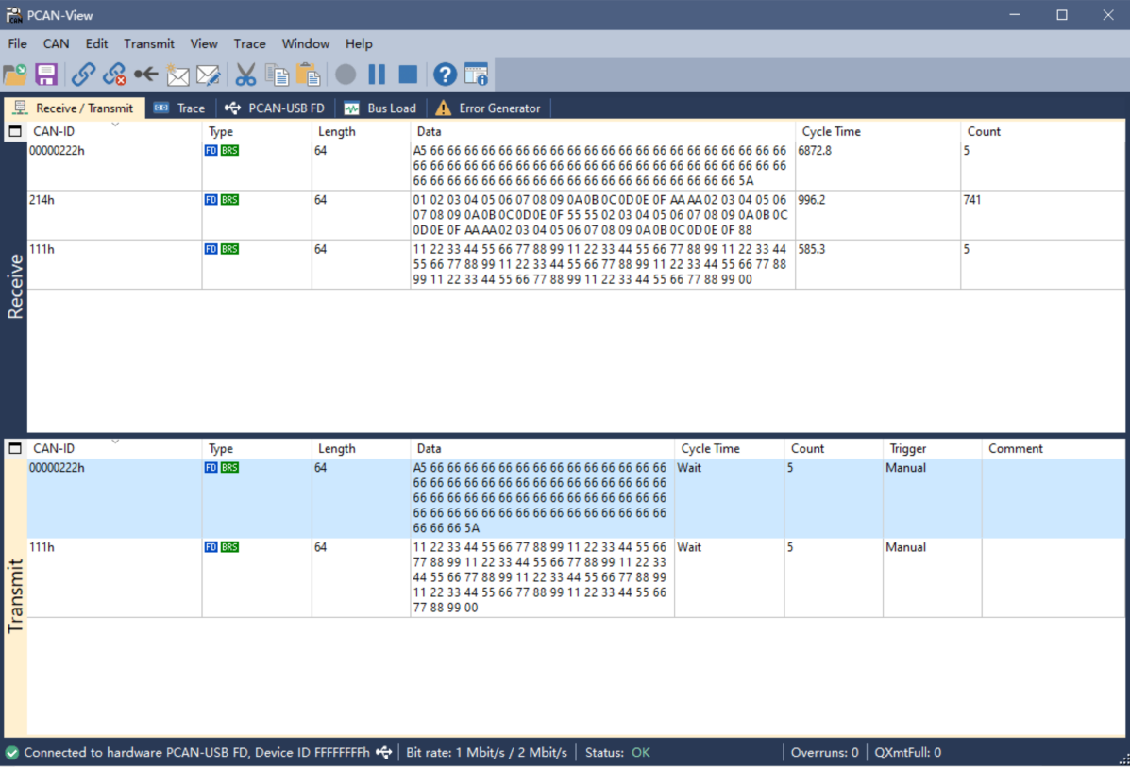Click the Copy toolbar icon

[x=277, y=75]
